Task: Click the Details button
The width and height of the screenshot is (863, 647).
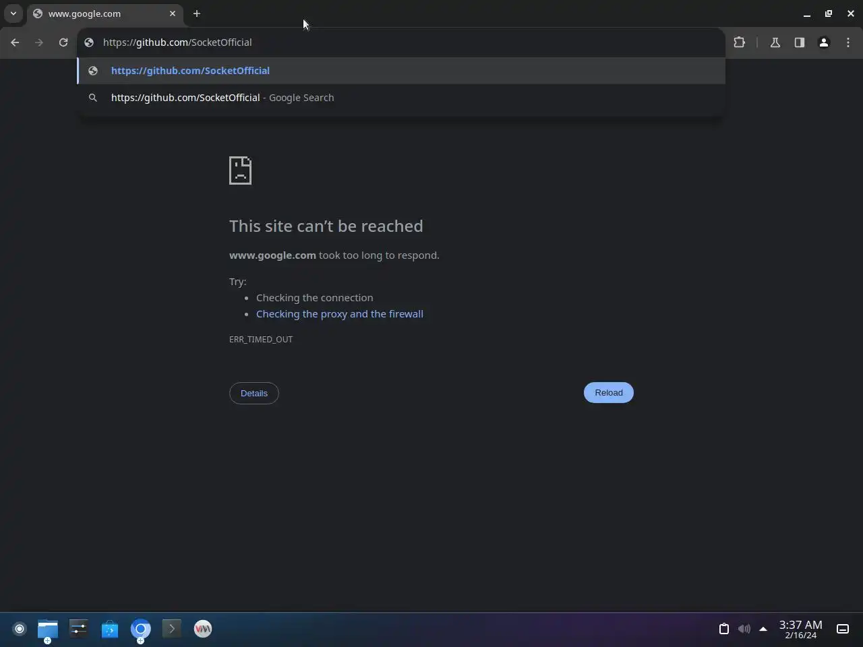Action: (x=254, y=393)
